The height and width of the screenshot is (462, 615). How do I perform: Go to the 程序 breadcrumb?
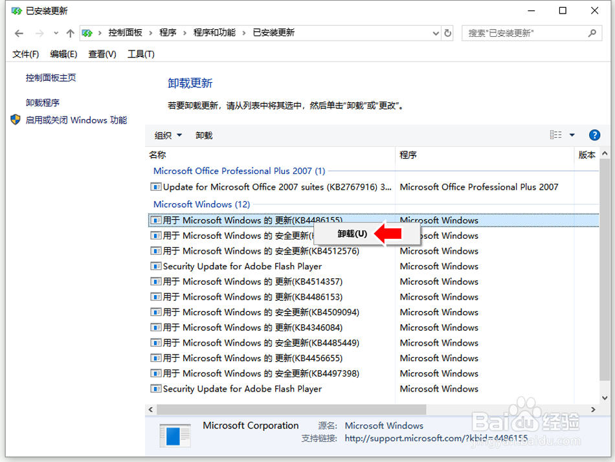[168, 32]
